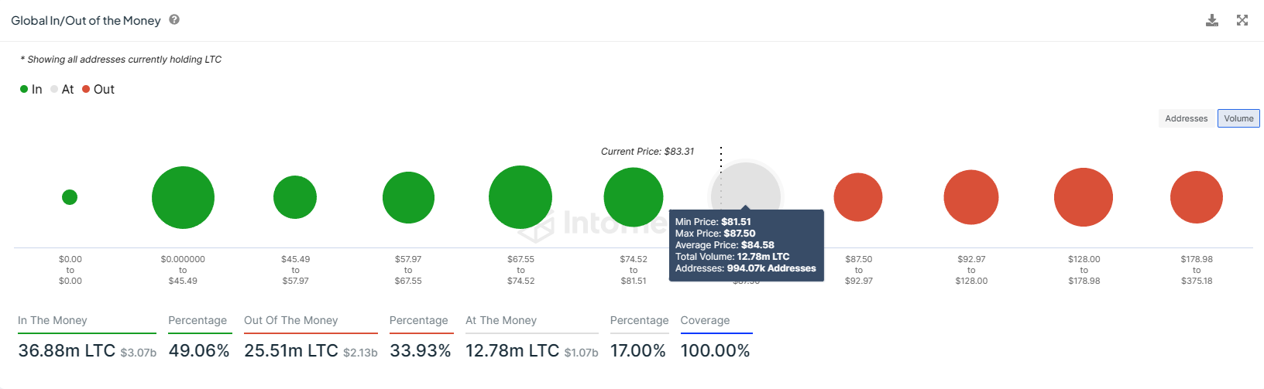The height and width of the screenshot is (389, 1264).
Task: Toggle the gray At legend item
Action: pos(62,90)
